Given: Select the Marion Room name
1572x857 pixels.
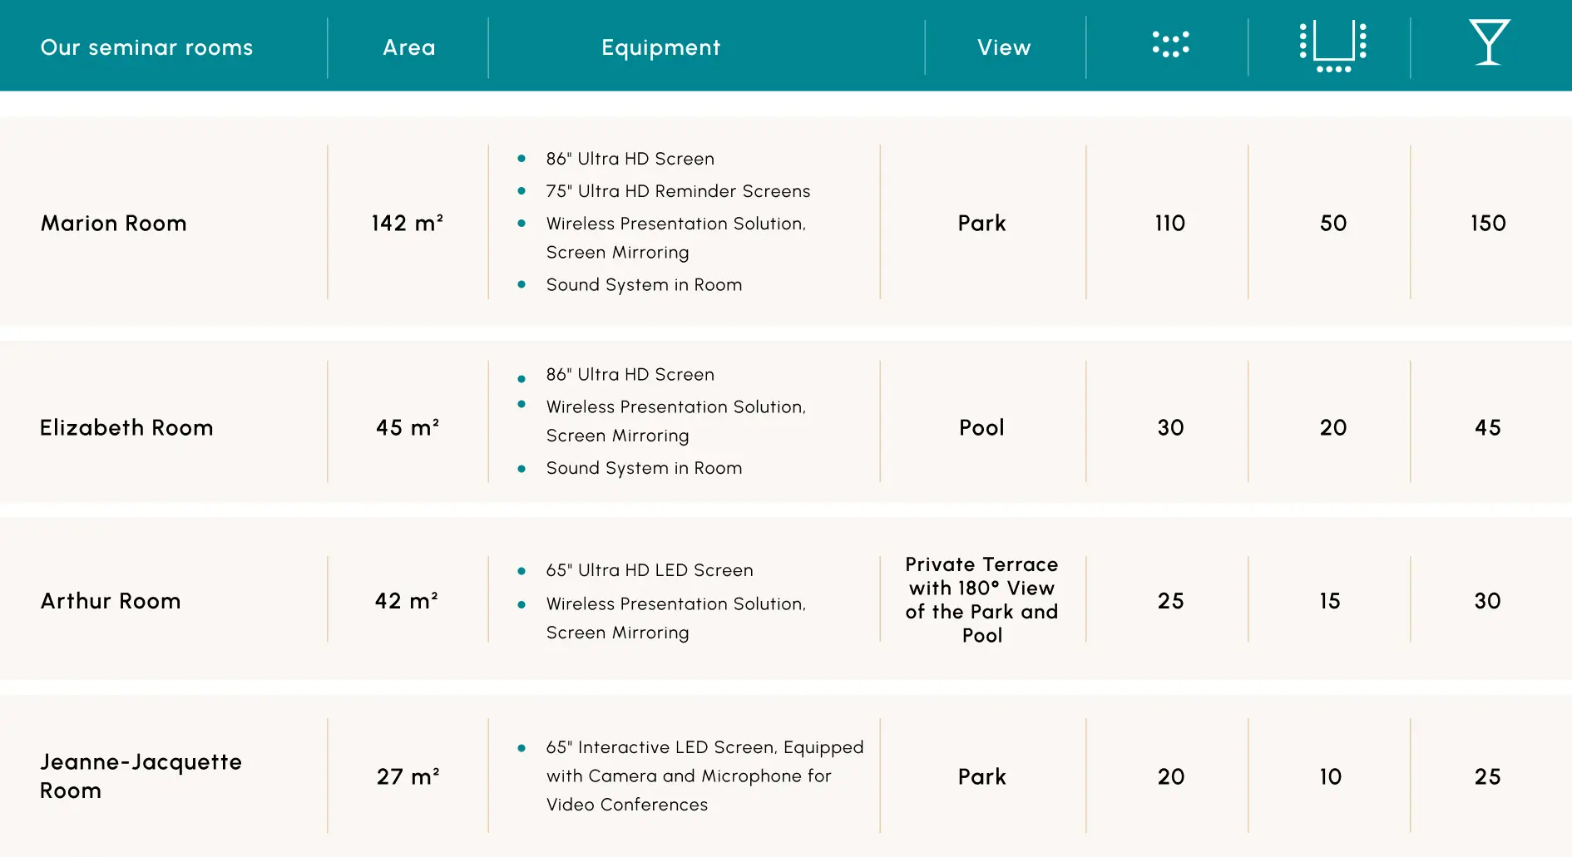Looking at the screenshot, I should click(114, 223).
